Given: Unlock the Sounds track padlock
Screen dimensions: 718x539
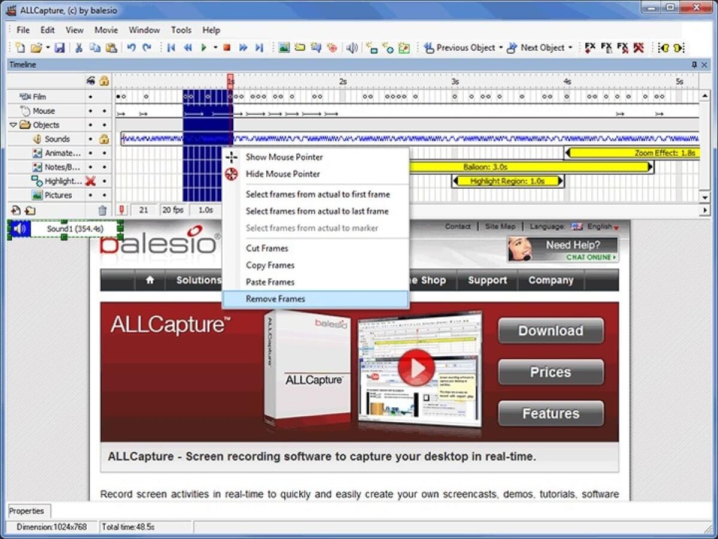Looking at the screenshot, I should pos(105,138).
